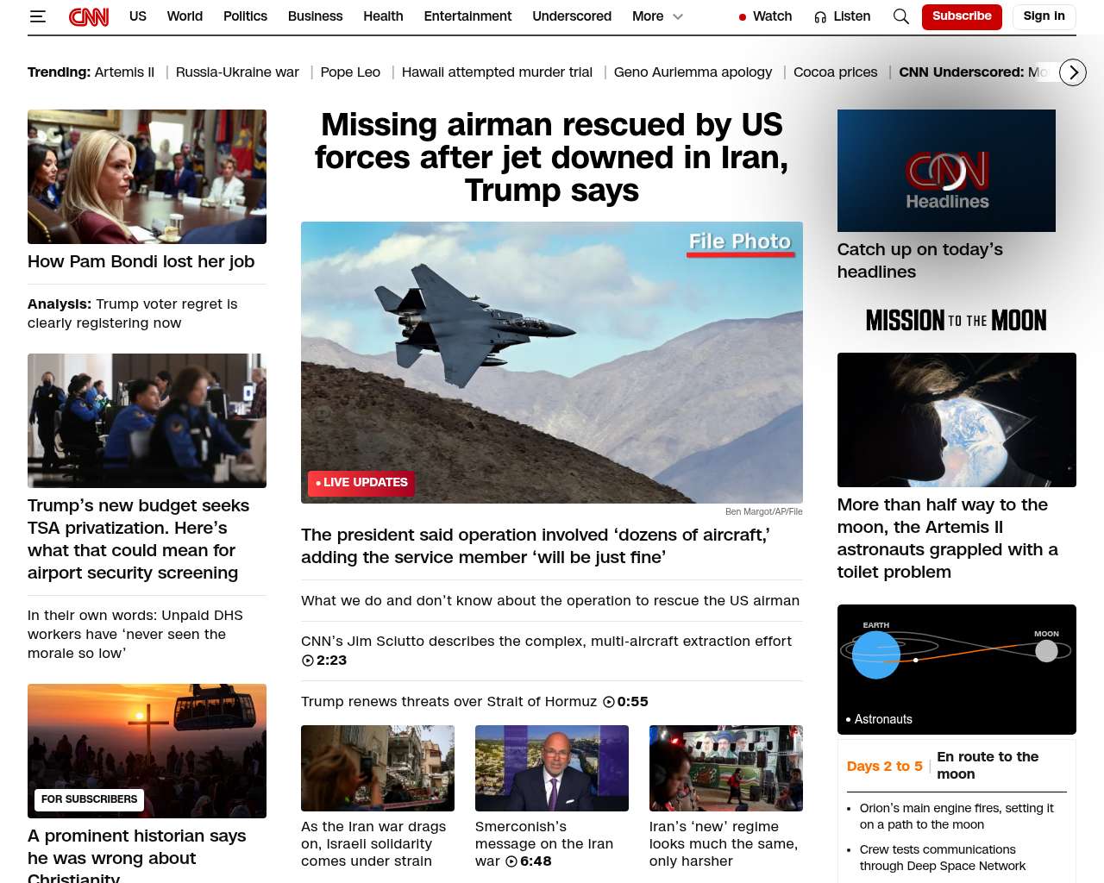The width and height of the screenshot is (1104, 883).
Task: Open the CNN Headlines video tile
Action: tap(946, 171)
